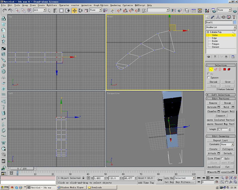Open the Modifier List dropdown
238x190 pixels.
click(235, 27)
